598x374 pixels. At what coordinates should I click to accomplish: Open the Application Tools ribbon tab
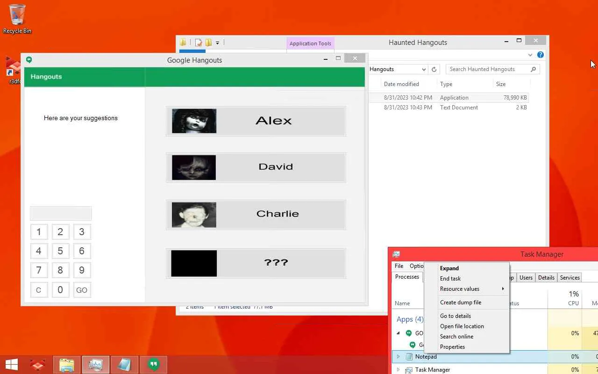pos(310,43)
